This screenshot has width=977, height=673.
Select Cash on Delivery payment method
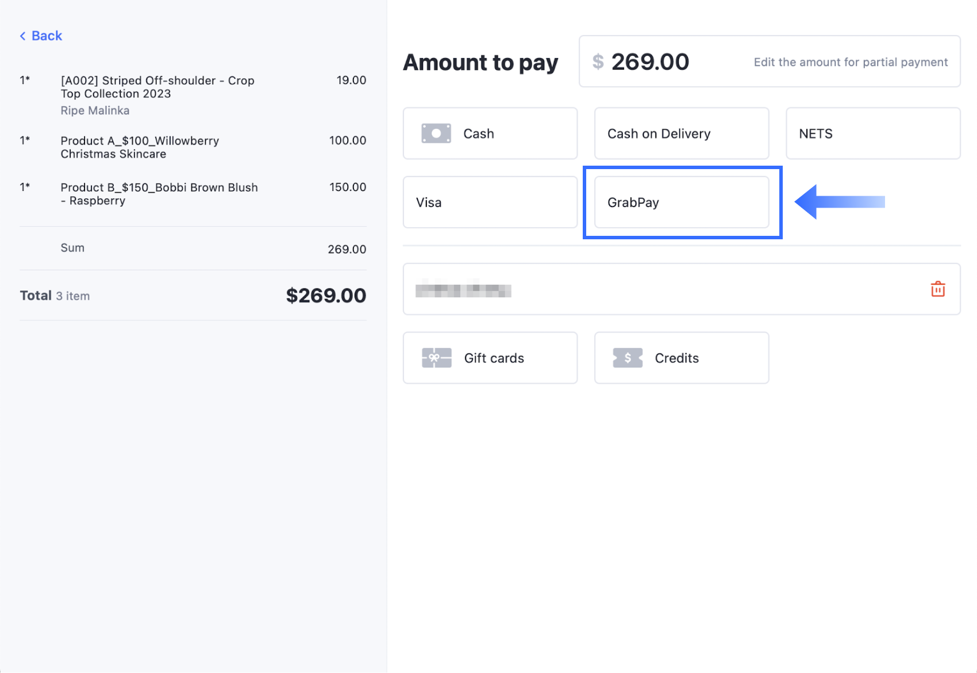point(681,133)
